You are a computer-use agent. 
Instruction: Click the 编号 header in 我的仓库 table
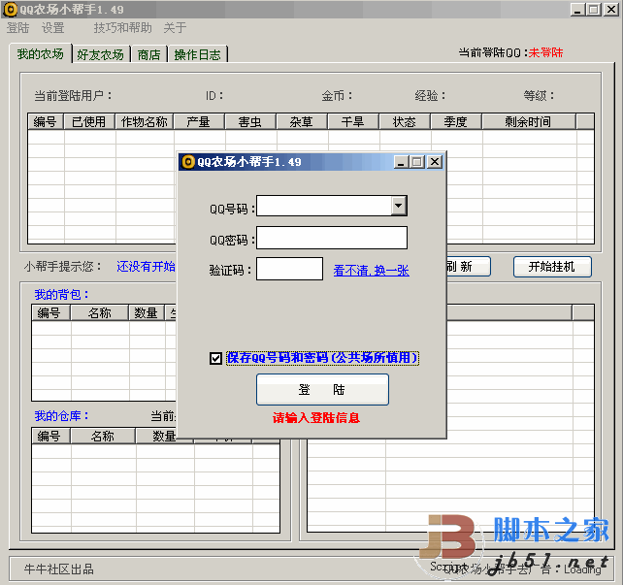(x=49, y=436)
